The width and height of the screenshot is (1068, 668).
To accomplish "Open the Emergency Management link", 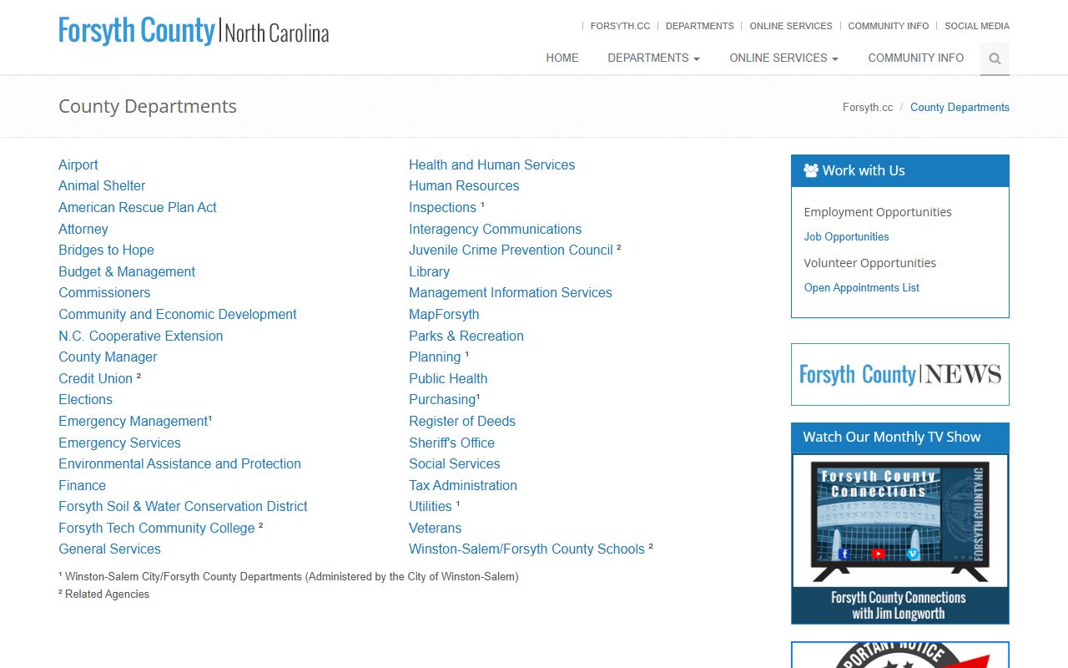I will tap(133, 421).
